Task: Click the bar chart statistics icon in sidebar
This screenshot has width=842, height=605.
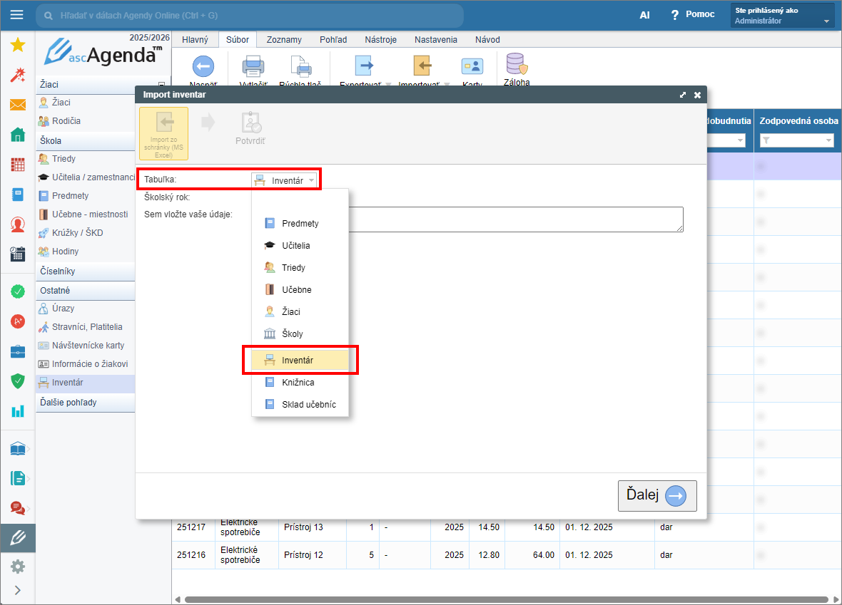Action: click(18, 411)
